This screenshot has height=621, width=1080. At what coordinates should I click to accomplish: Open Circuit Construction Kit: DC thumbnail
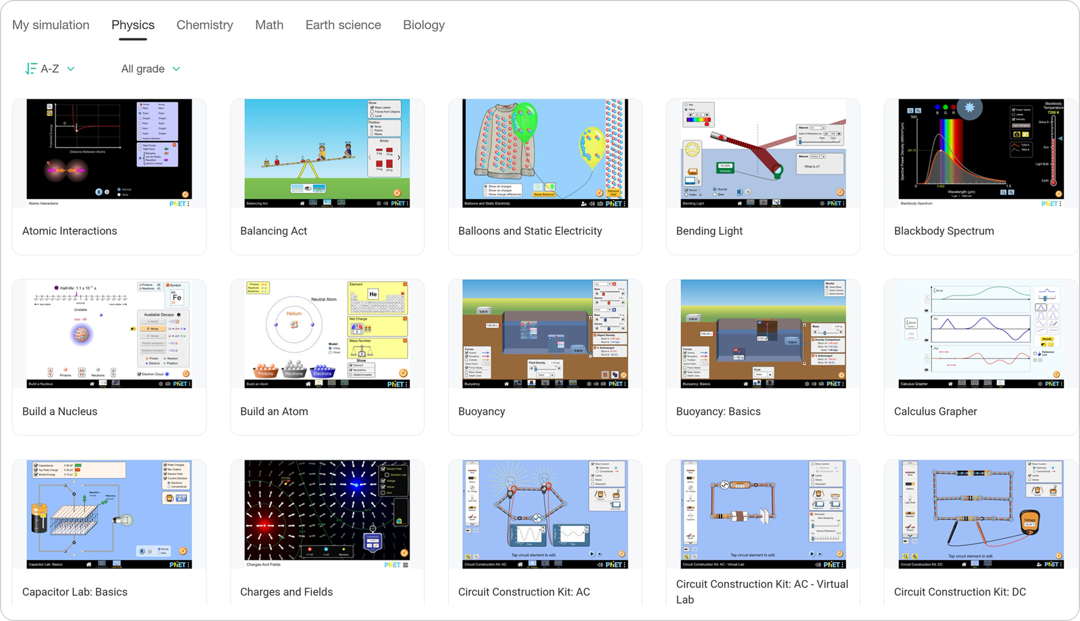click(x=981, y=514)
